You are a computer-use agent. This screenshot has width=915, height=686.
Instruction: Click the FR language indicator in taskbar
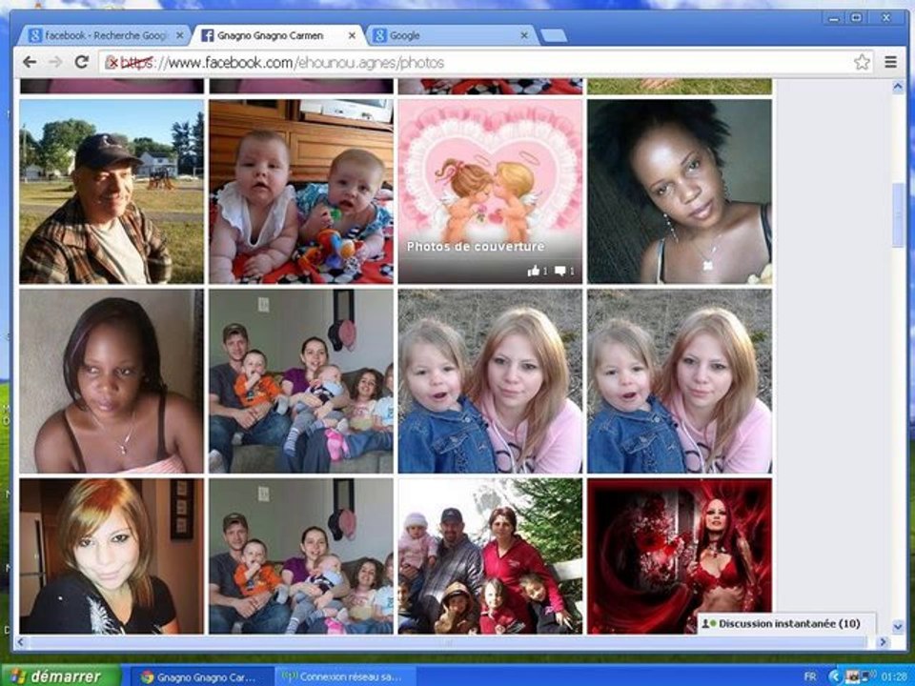click(810, 676)
